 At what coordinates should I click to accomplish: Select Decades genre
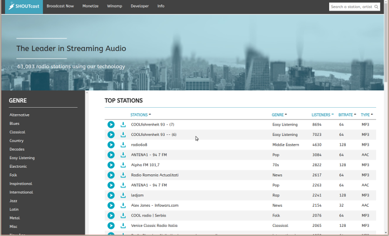point(17,149)
